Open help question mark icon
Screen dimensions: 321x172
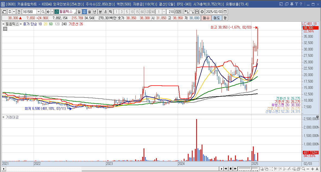coord(301,4)
